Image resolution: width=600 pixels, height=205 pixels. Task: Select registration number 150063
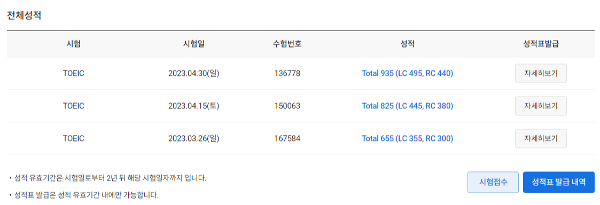pos(287,106)
